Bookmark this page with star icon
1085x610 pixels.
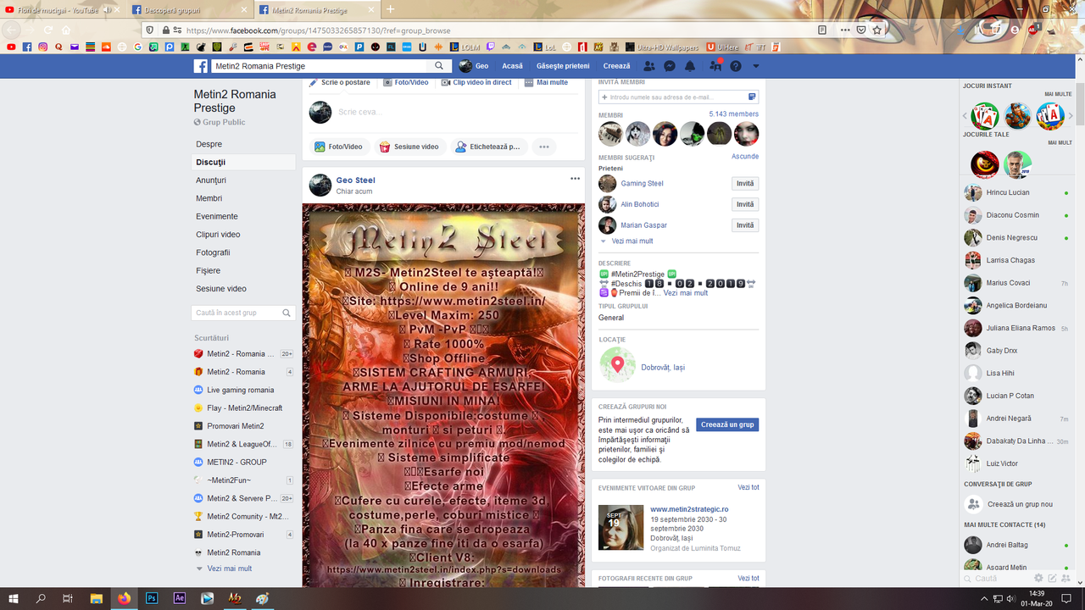(877, 30)
